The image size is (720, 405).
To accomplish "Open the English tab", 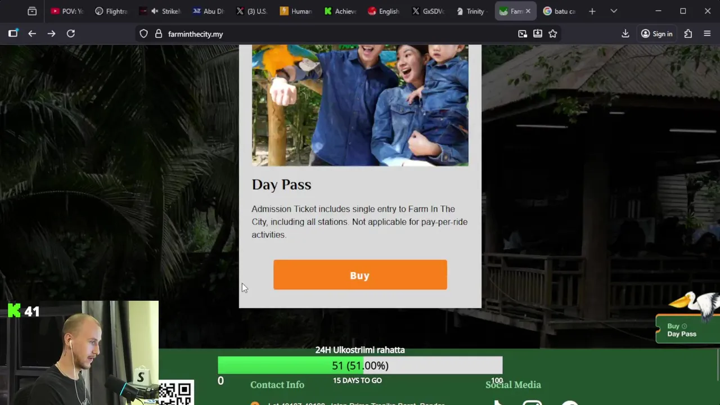I will 384,11.
